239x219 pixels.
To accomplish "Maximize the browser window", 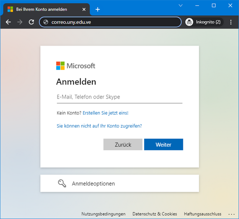I will point(214,6).
